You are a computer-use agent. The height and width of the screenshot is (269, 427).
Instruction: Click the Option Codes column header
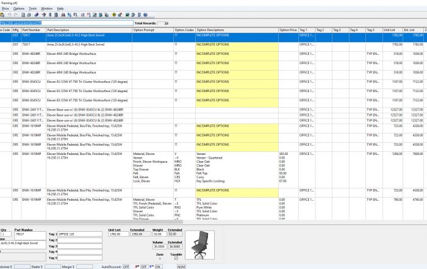[x=184, y=30]
